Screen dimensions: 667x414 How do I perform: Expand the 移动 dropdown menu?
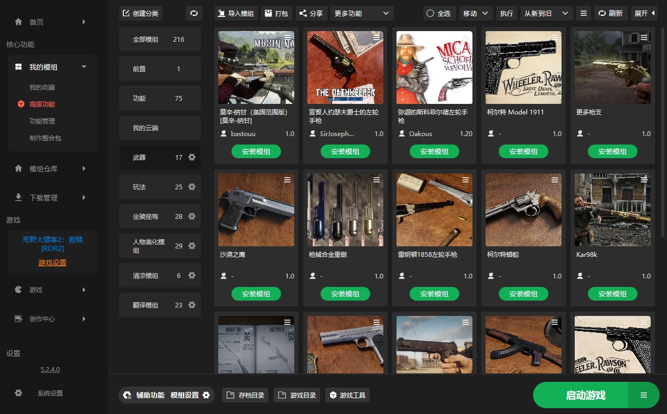pos(476,13)
